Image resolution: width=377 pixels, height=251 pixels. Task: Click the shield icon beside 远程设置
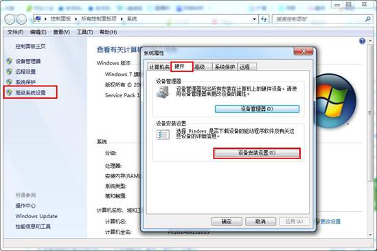[9, 71]
